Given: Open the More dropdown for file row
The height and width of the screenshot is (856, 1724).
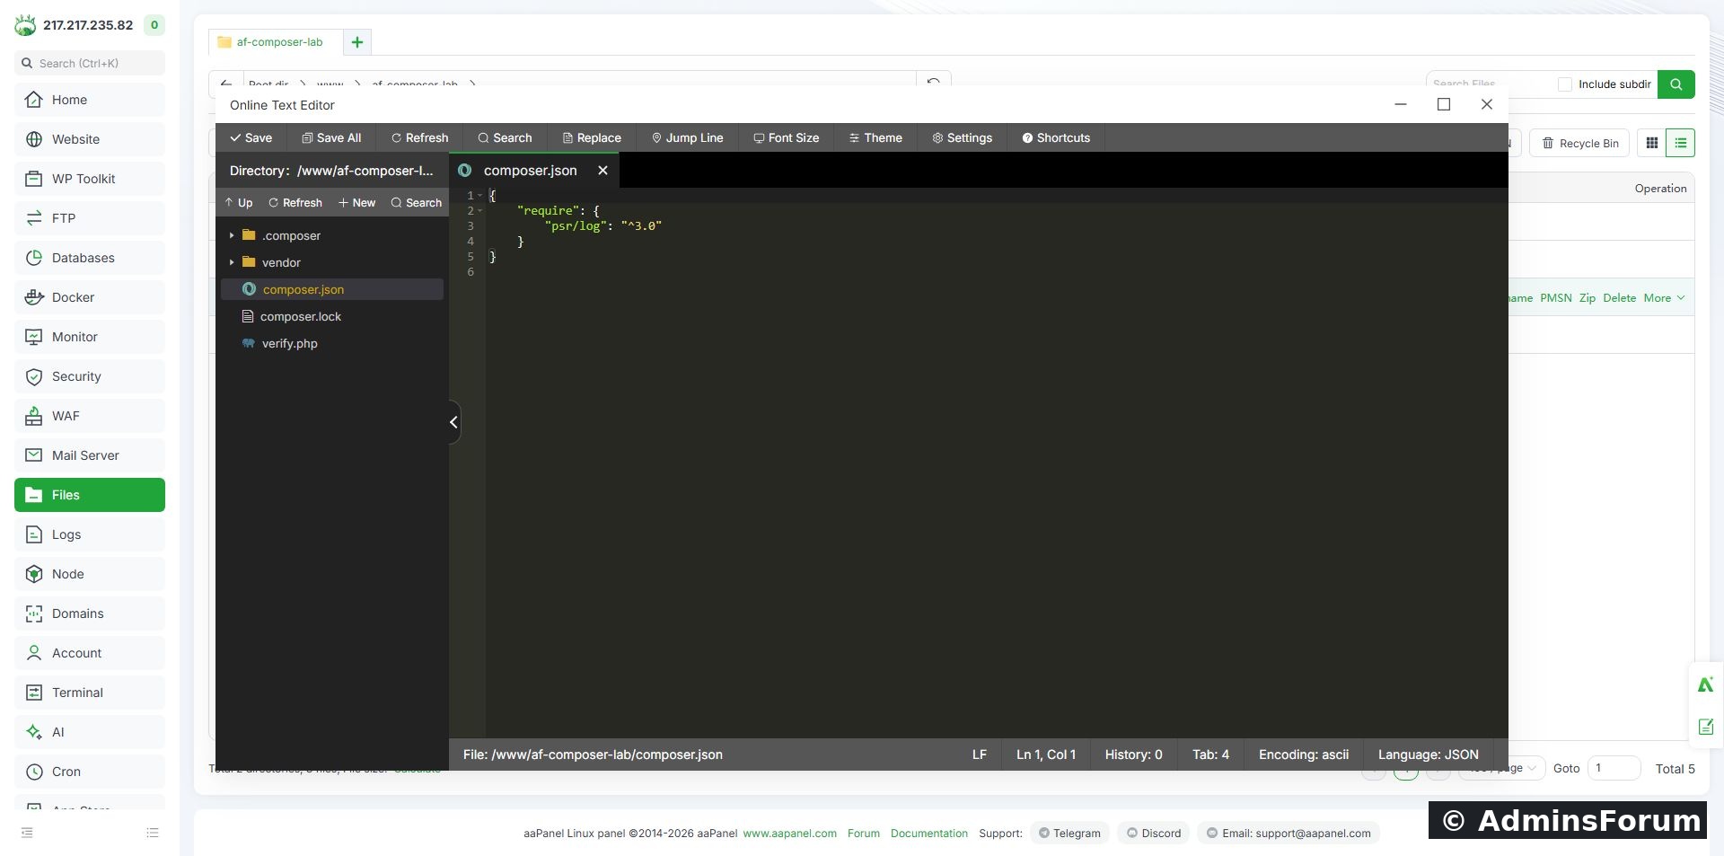Looking at the screenshot, I should [1664, 298].
